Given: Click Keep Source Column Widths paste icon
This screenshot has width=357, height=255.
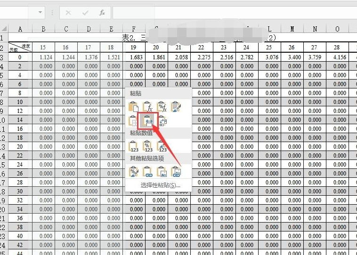Looking at the screenshot, I should click(x=147, y=121).
